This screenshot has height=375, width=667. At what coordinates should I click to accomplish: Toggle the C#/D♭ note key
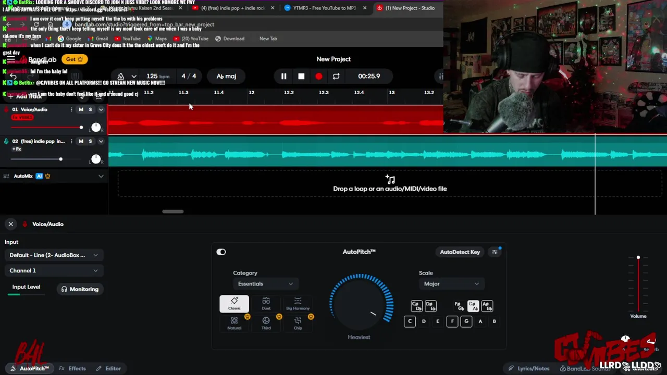(x=416, y=306)
